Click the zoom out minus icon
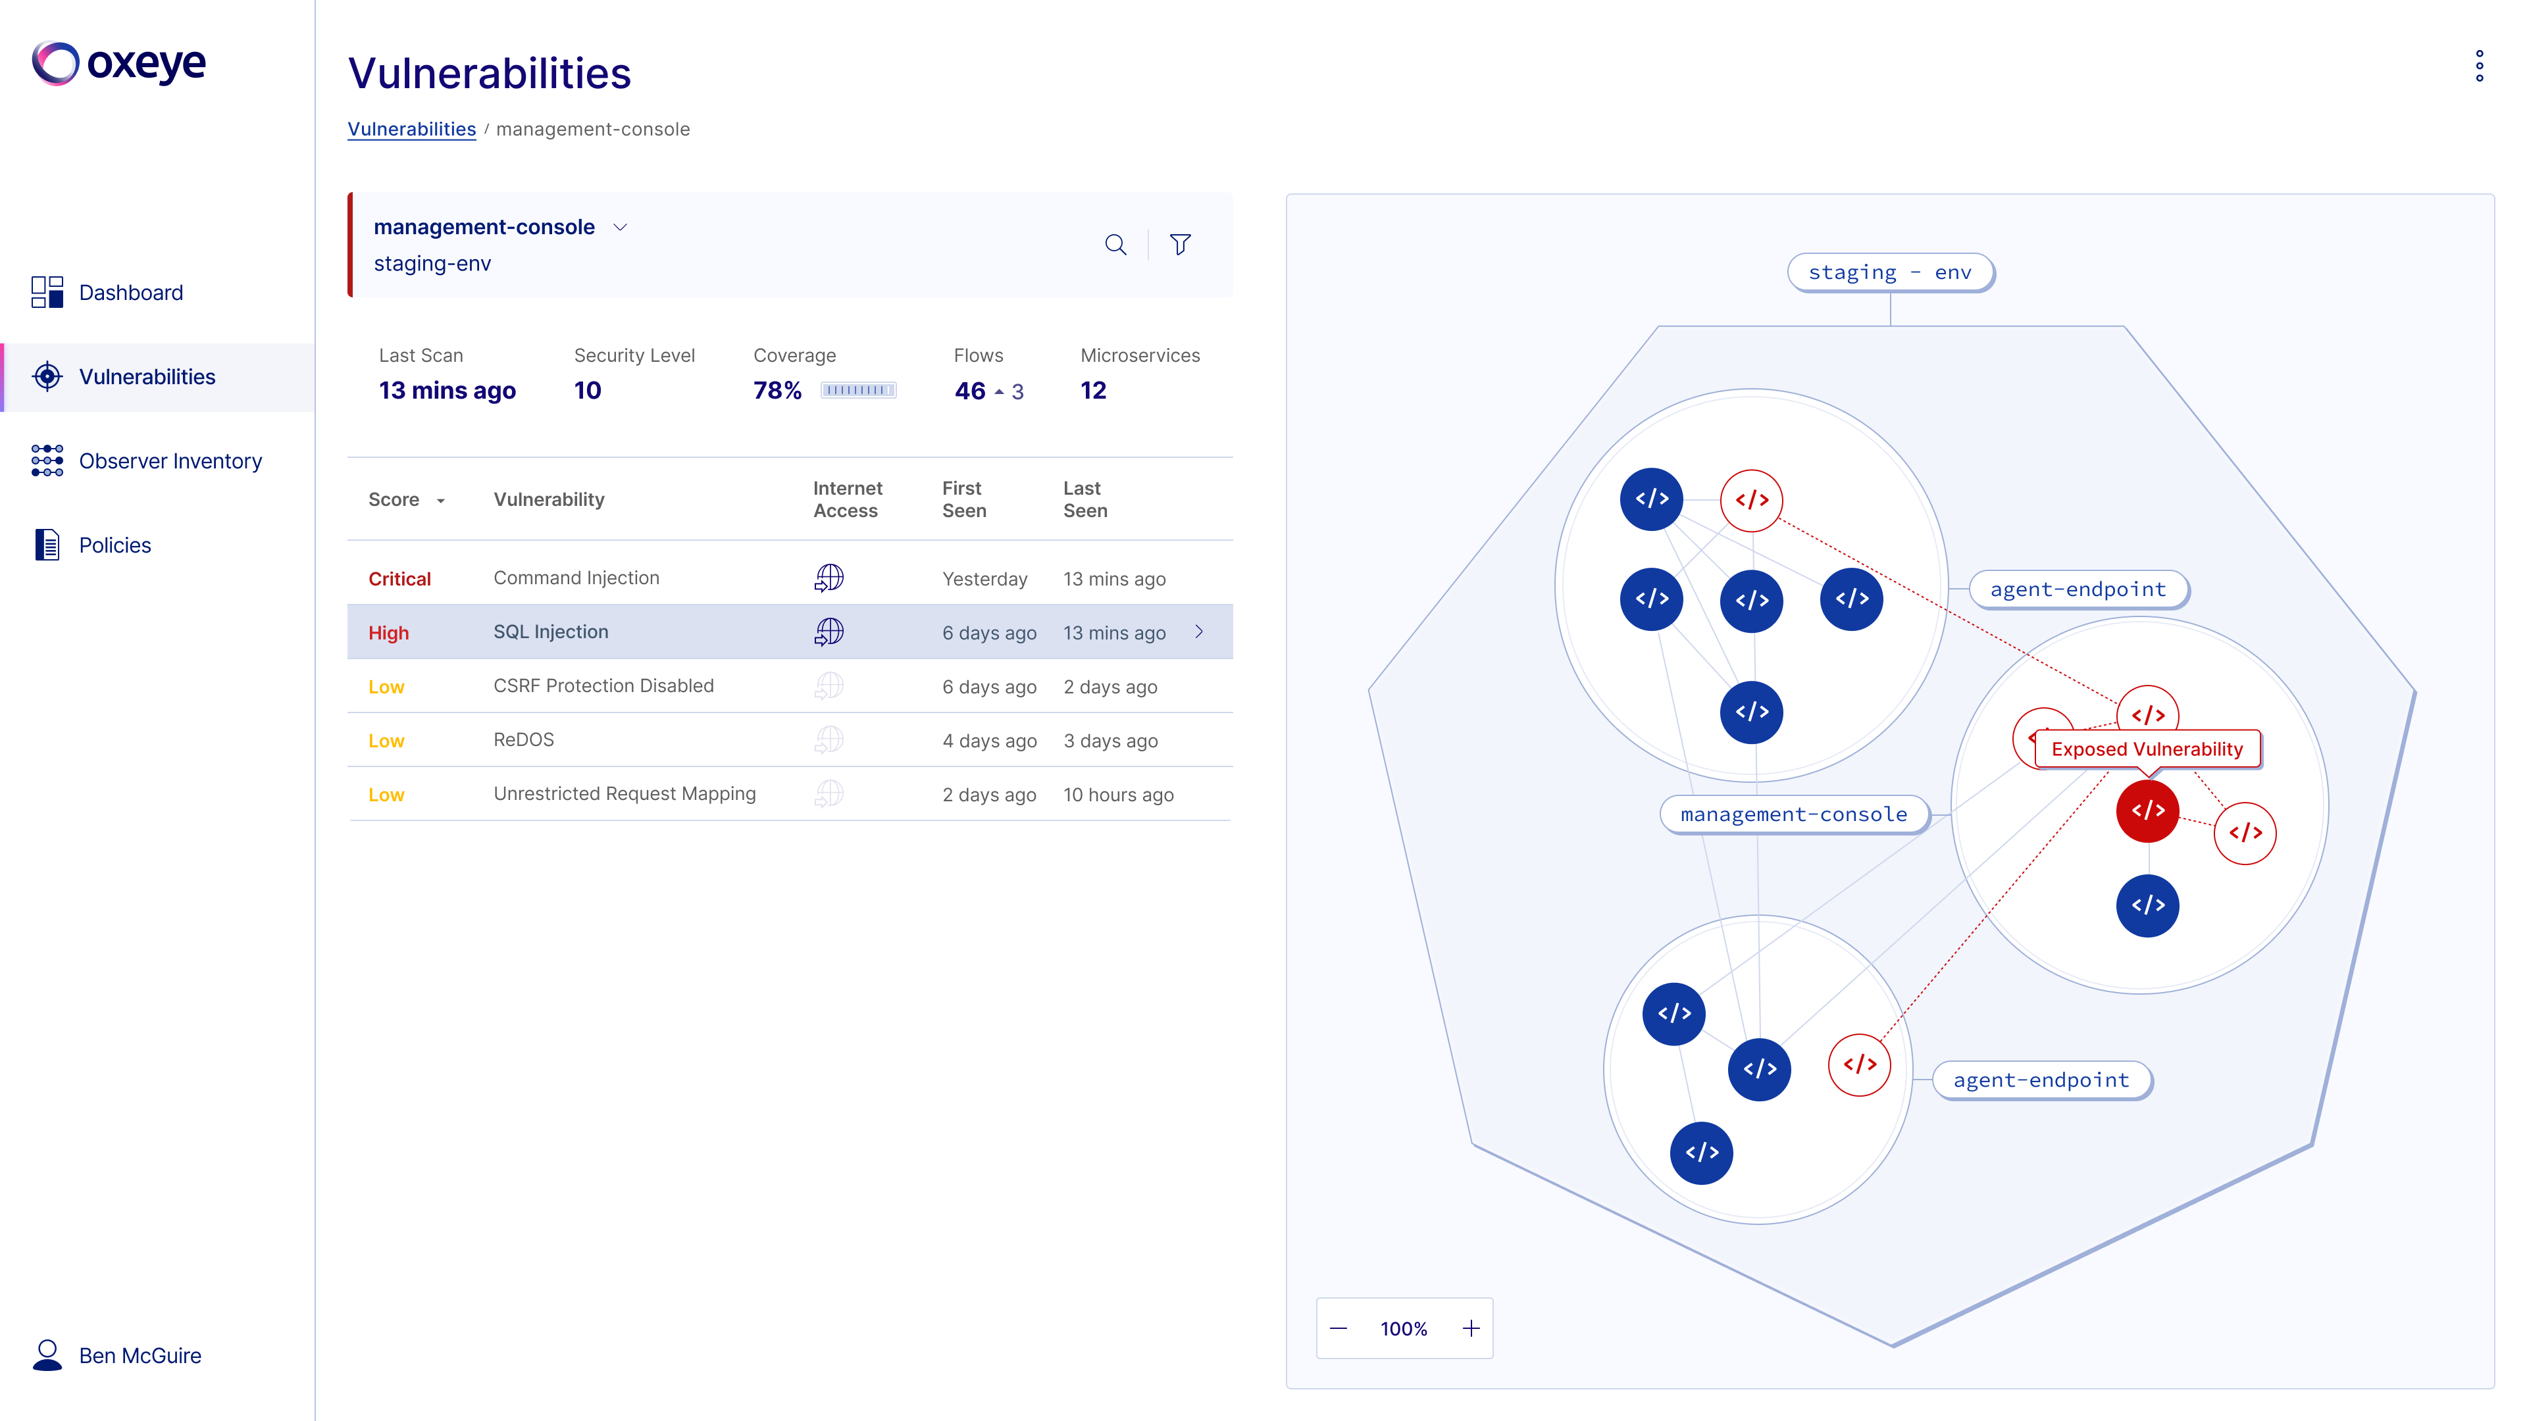Screen dimensions: 2527x1421 click(x=1339, y=1328)
